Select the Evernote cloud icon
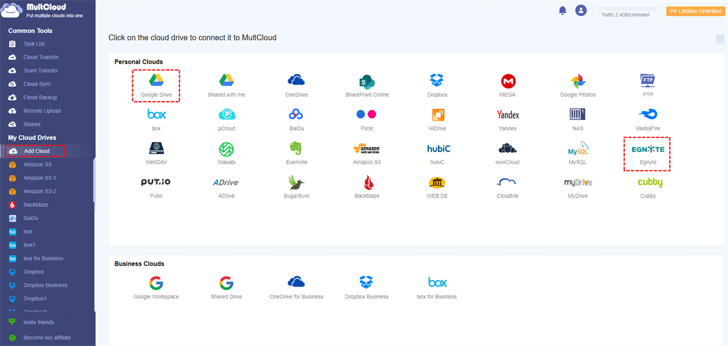The image size is (728, 346). coord(296,149)
